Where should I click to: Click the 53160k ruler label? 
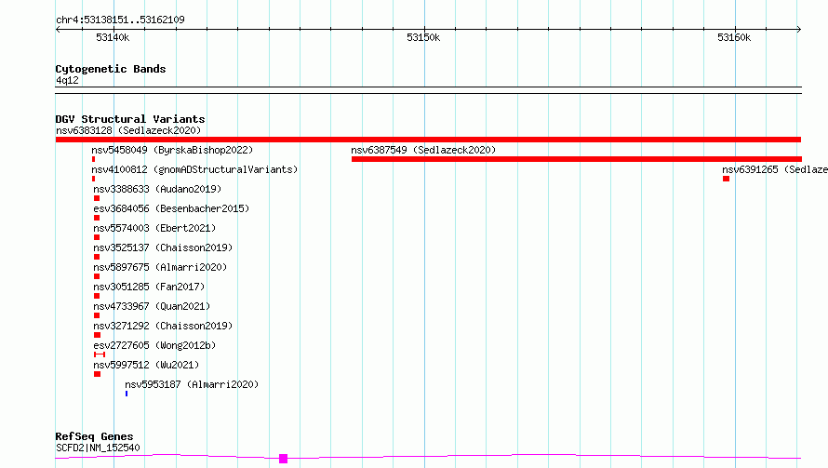pyautogui.click(x=734, y=37)
